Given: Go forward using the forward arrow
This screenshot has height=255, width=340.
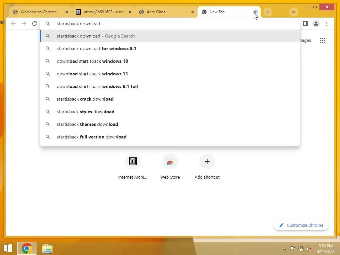Looking at the screenshot, I should pyautogui.click(x=24, y=24).
